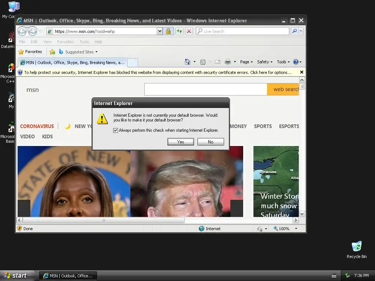Click the system tray network icon
The height and width of the screenshot is (281, 375).
click(x=348, y=276)
